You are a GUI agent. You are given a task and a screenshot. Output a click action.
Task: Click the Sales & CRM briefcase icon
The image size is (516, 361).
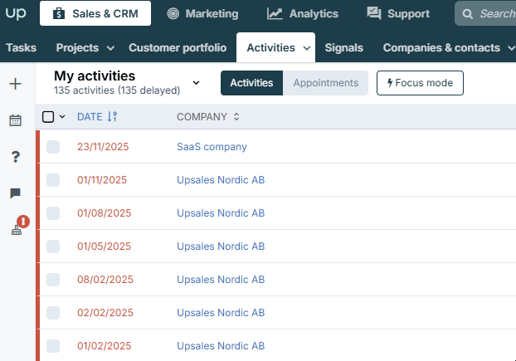(x=59, y=13)
